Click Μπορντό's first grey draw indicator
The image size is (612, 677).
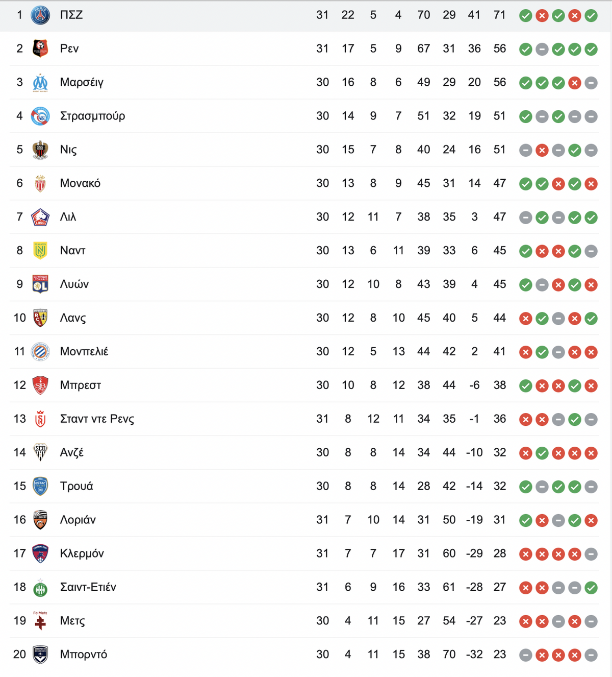click(526, 655)
